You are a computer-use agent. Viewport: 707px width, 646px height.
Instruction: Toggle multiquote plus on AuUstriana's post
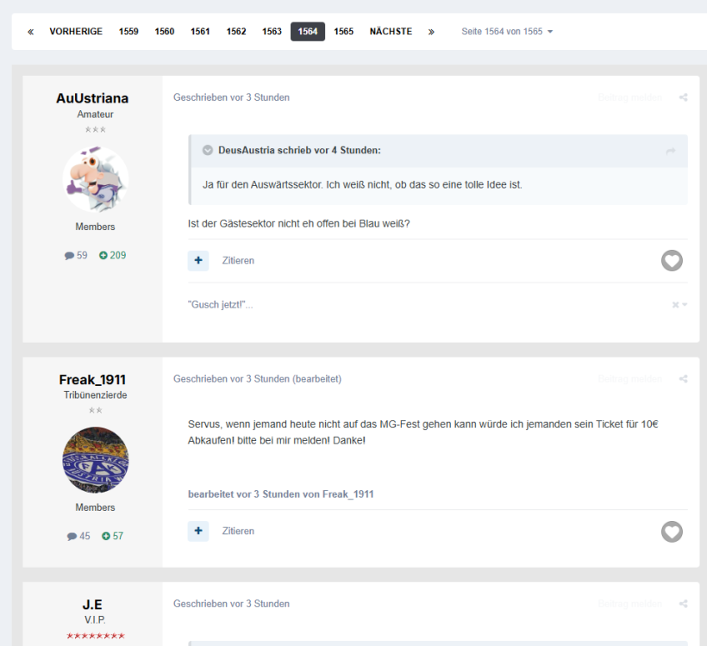click(x=198, y=260)
